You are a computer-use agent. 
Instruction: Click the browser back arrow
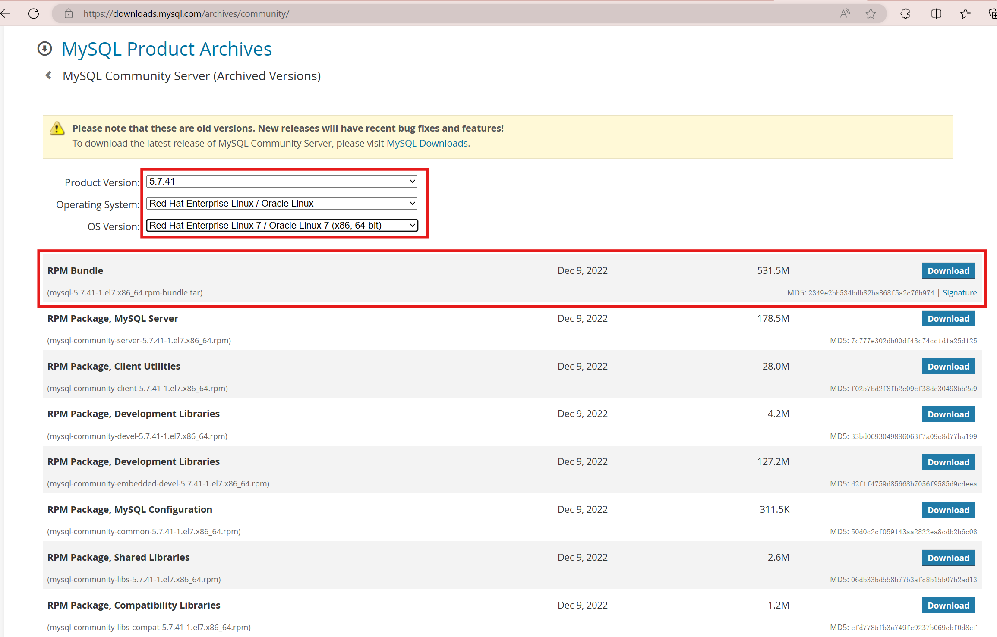tap(6, 13)
